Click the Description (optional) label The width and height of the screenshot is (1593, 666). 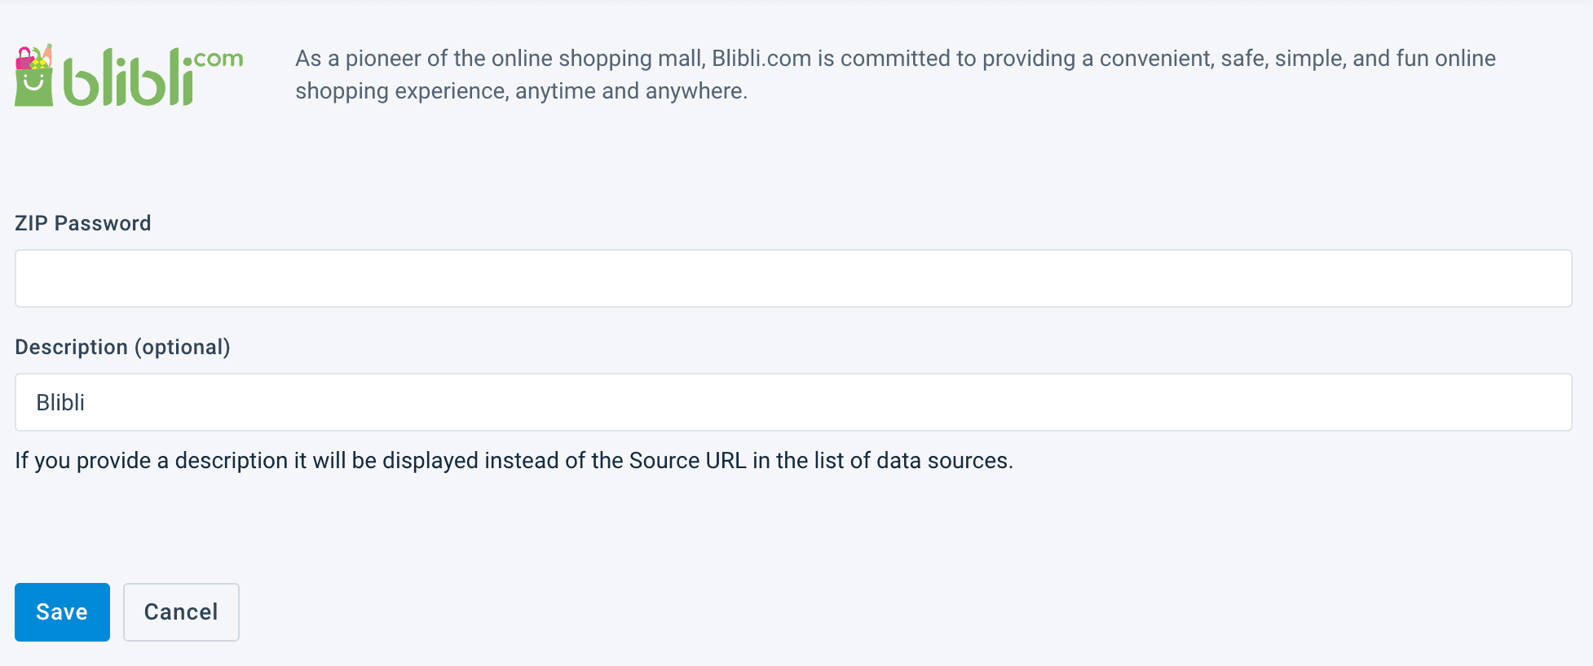click(x=122, y=347)
